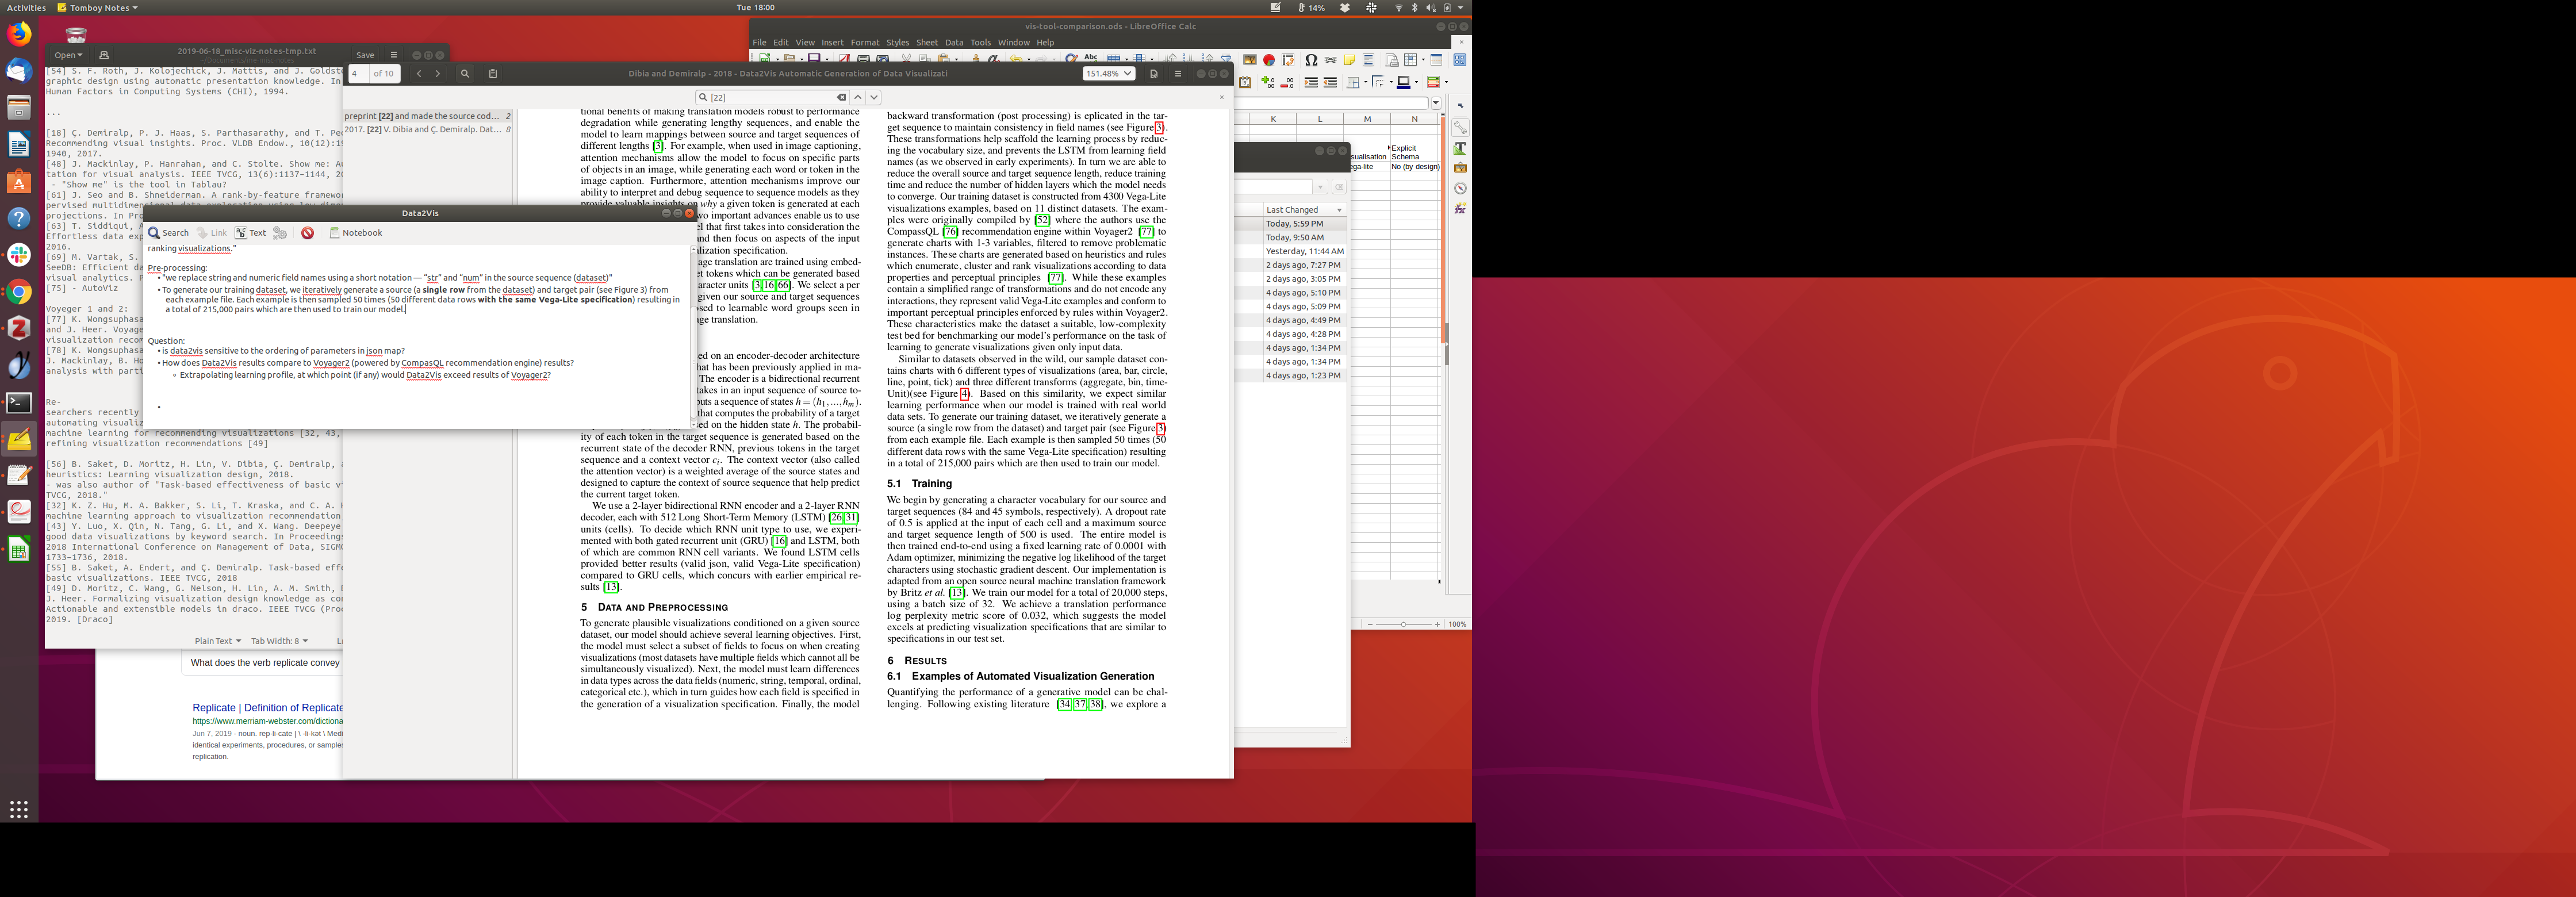Insert special character Omega icon in Calc
2576x897 pixels.
point(1311,60)
